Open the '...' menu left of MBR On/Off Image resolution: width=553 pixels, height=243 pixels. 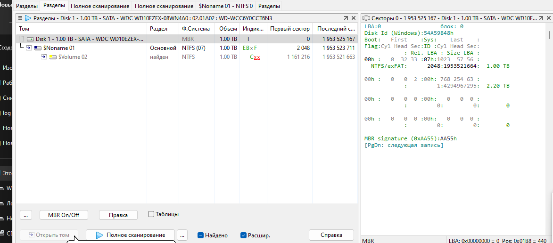[x=26, y=215]
